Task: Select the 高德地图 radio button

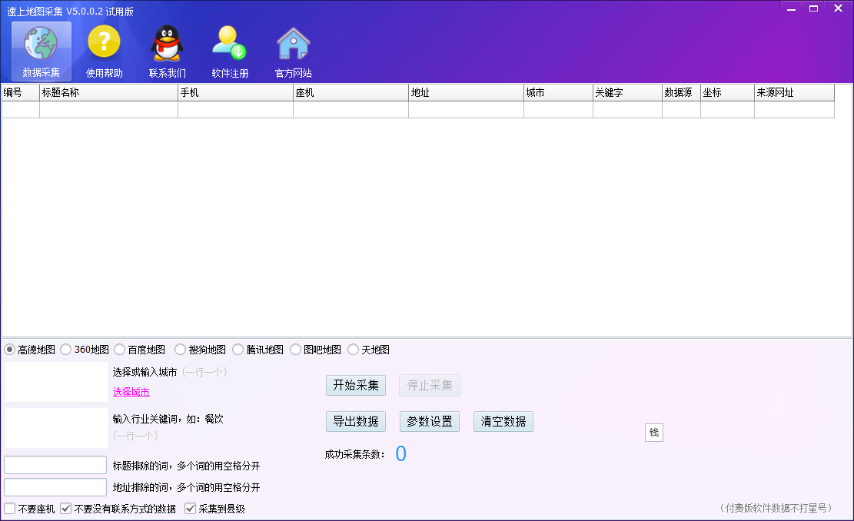Action: 10,350
